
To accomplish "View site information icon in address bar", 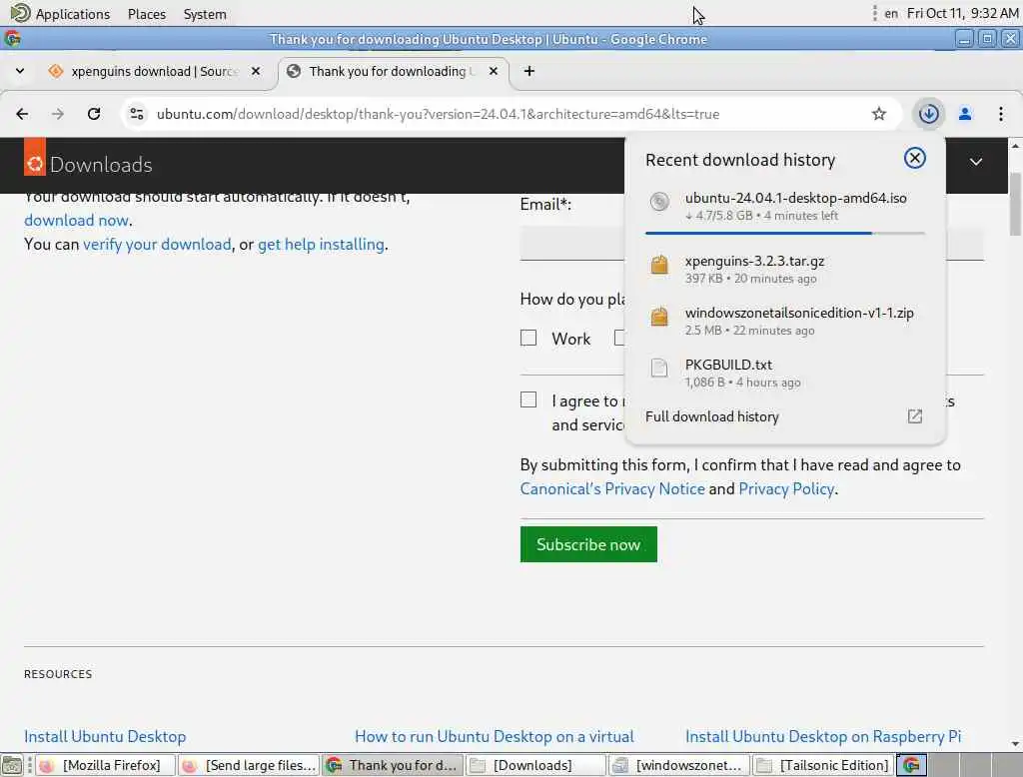I will [x=136, y=114].
